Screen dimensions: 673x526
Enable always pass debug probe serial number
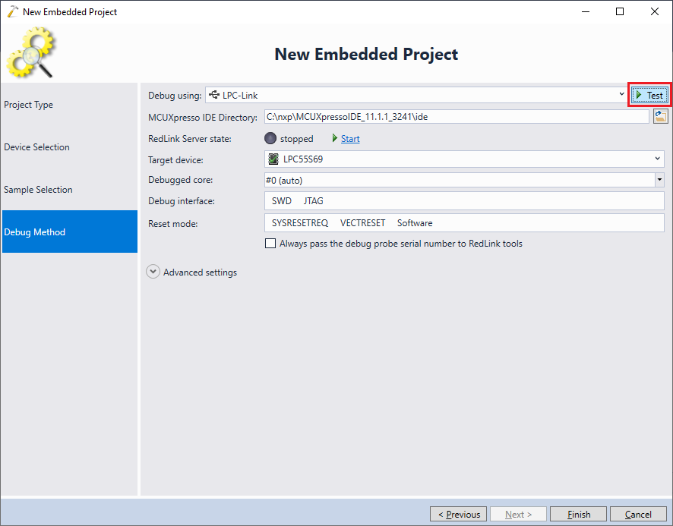tap(270, 244)
